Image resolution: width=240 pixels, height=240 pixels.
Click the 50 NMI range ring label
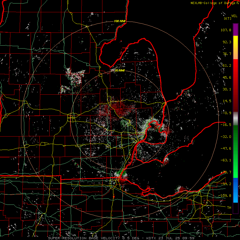point(120,71)
